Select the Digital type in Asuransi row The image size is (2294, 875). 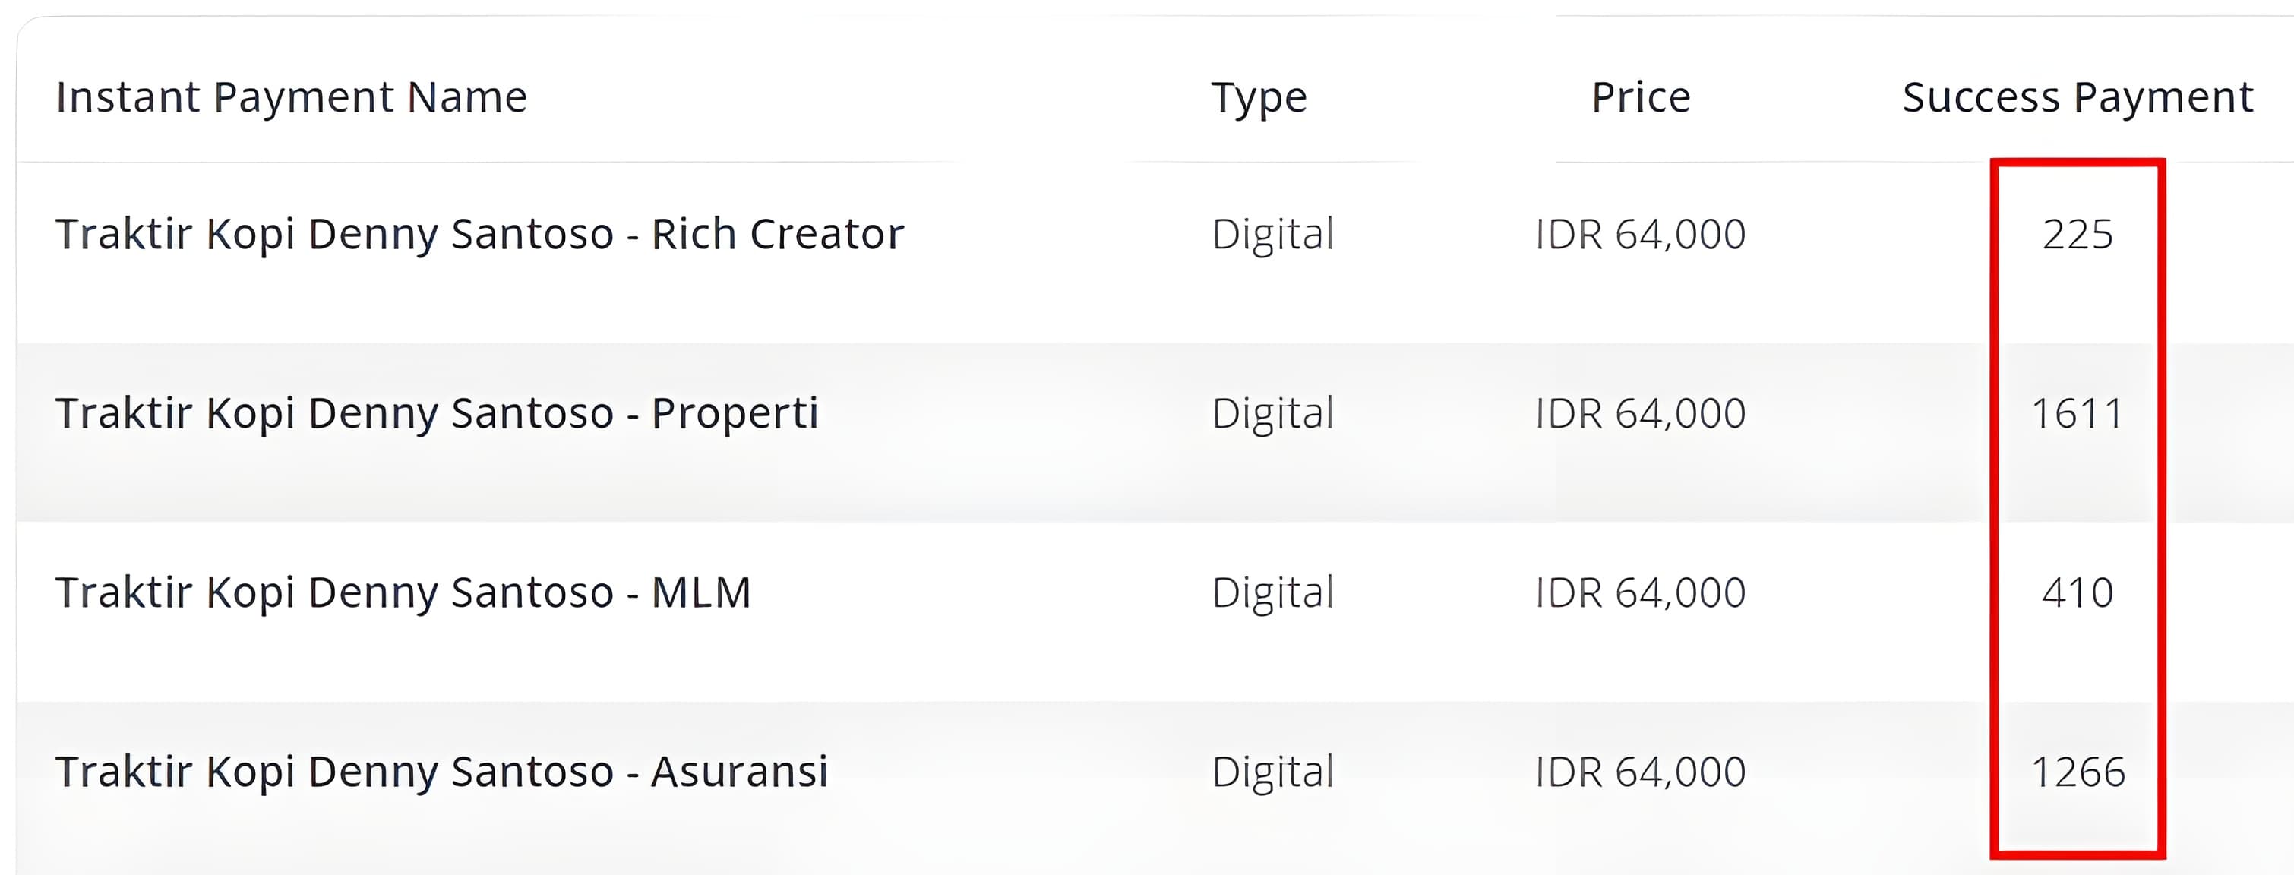coord(1272,772)
